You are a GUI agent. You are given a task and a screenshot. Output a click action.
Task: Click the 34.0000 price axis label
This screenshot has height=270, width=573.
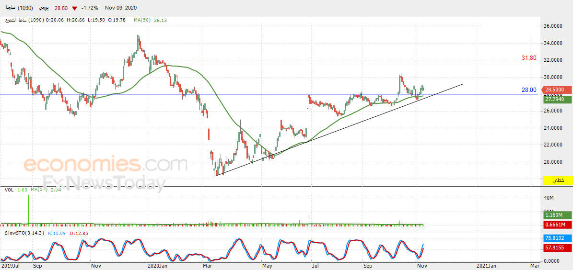[x=553, y=43]
